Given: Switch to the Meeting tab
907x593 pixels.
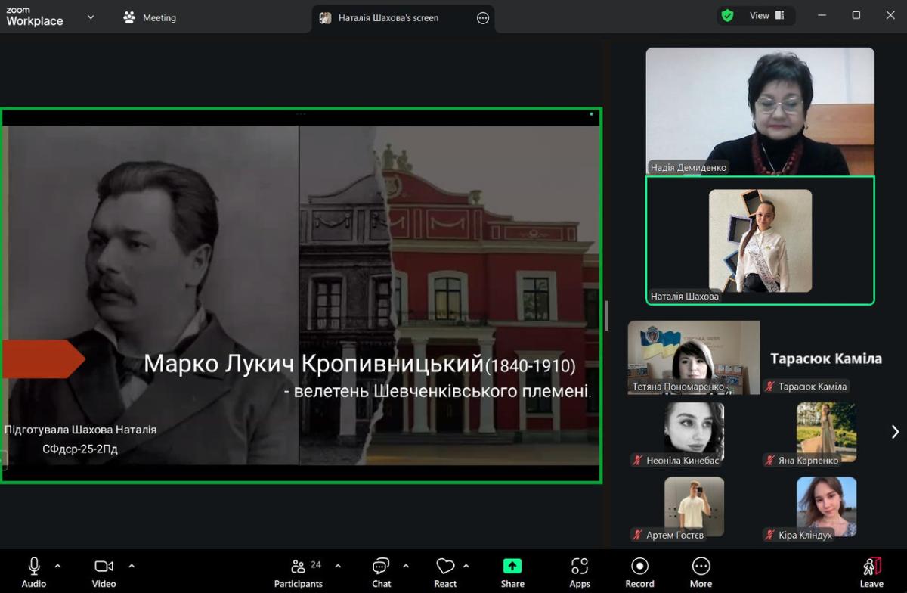Looking at the screenshot, I should pyautogui.click(x=150, y=17).
